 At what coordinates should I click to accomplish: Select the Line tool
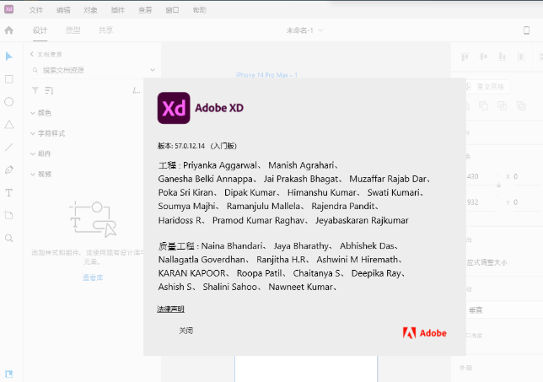pos(9,147)
